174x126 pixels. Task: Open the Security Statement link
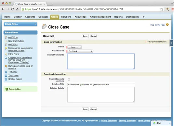point(127,121)
